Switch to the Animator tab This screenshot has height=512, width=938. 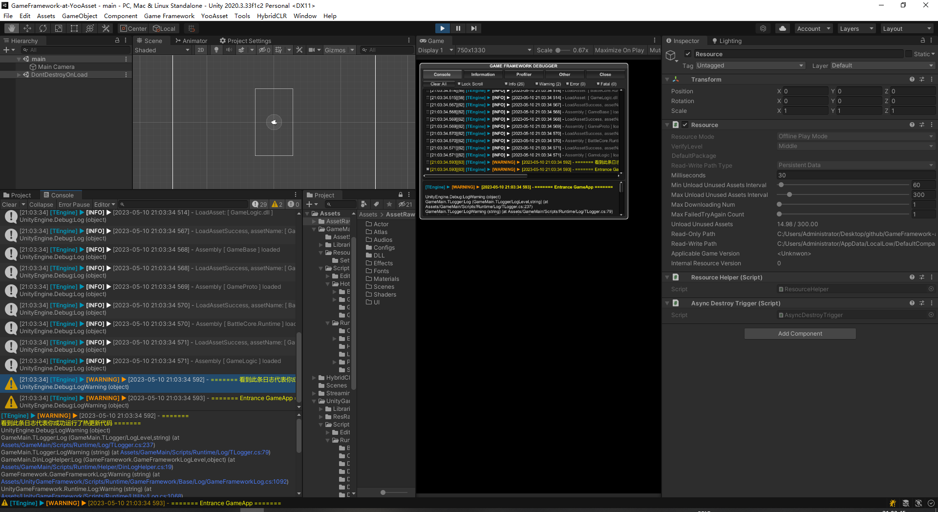(x=191, y=41)
